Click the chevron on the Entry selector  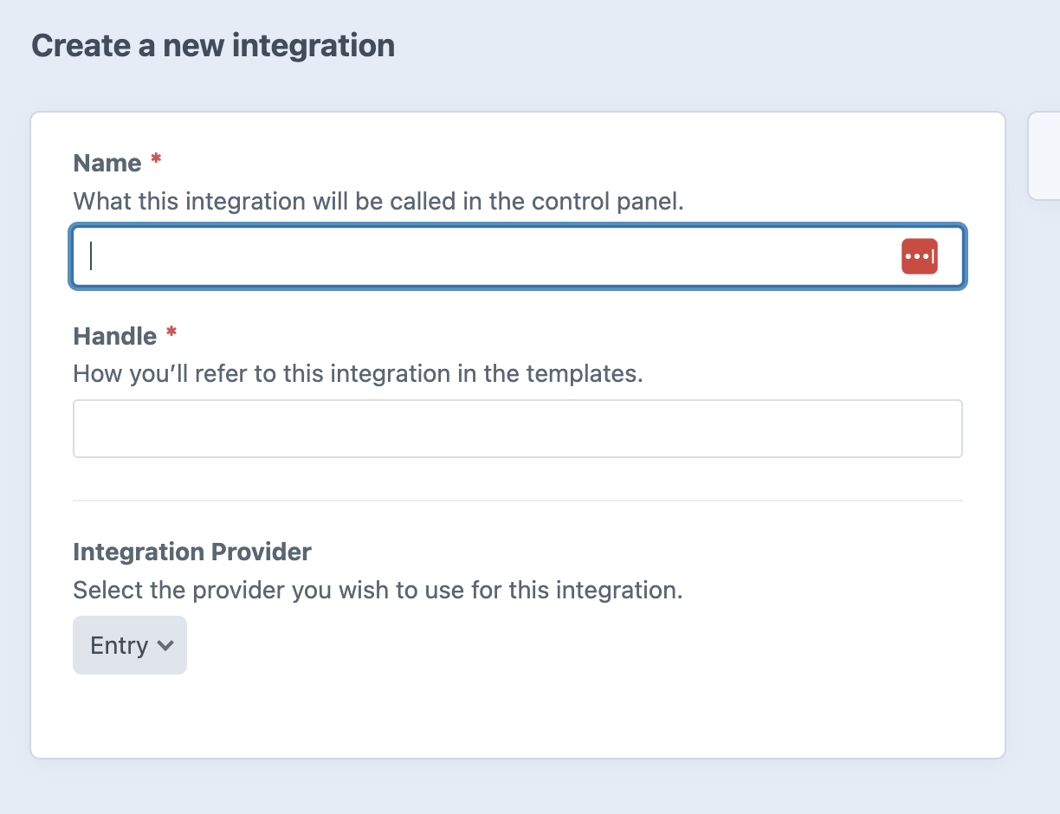point(165,645)
